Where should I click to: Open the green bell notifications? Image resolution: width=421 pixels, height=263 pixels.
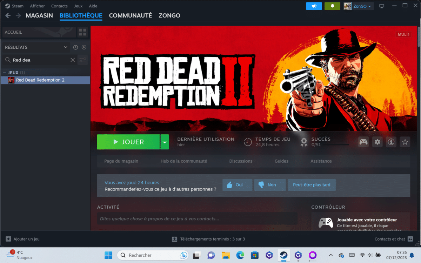pos(332,6)
